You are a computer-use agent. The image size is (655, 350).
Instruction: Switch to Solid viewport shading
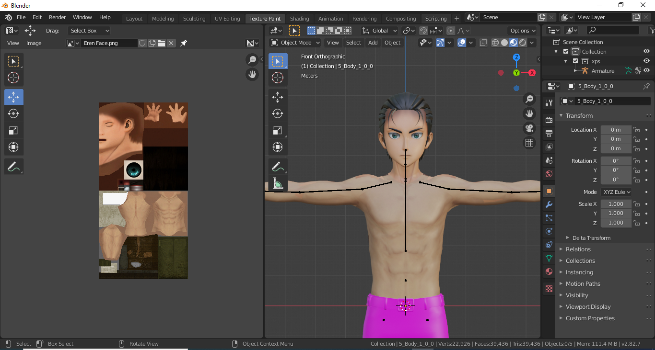click(x=504, y=43)
